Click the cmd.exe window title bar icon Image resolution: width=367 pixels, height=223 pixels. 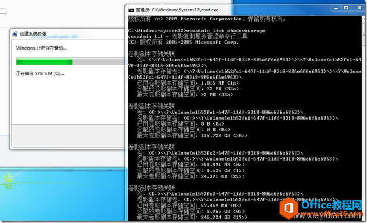pyautogui.click(x=131, y=10)
